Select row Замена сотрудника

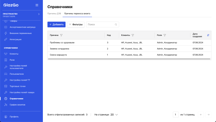tap(129, 49)
